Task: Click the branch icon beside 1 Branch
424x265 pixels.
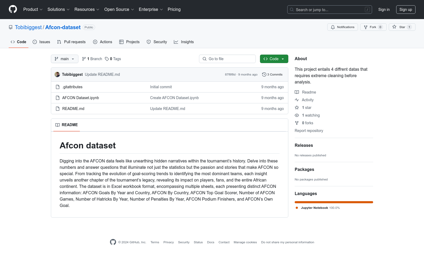Action: coord(84,59)
